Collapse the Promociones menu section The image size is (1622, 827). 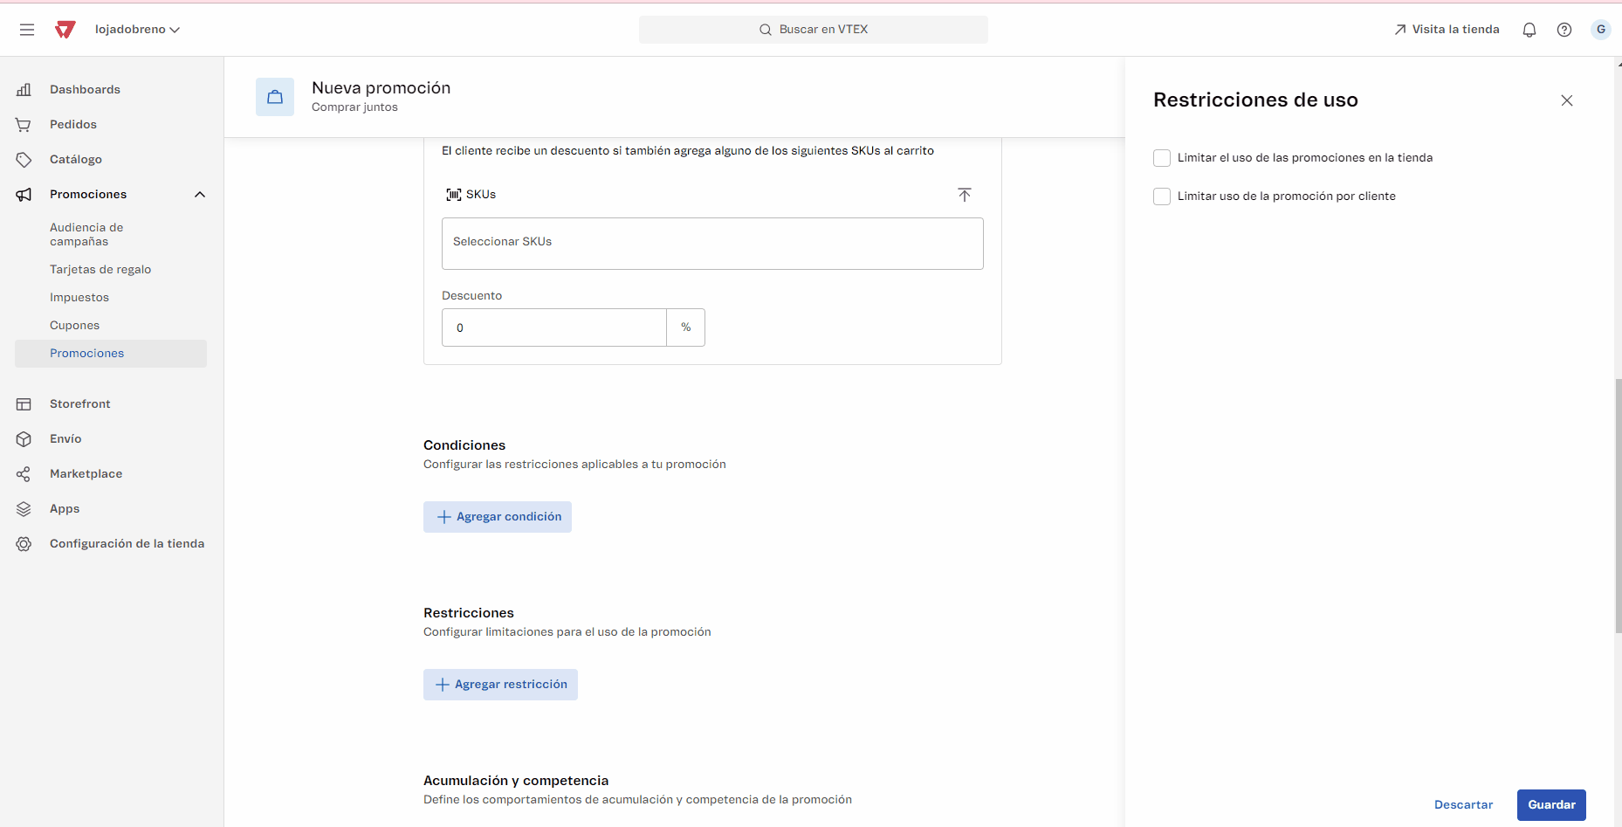200,194
